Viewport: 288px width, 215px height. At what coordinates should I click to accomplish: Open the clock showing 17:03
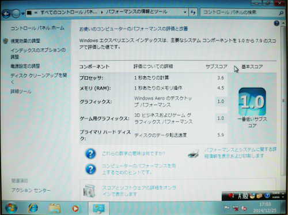(264, 207)
